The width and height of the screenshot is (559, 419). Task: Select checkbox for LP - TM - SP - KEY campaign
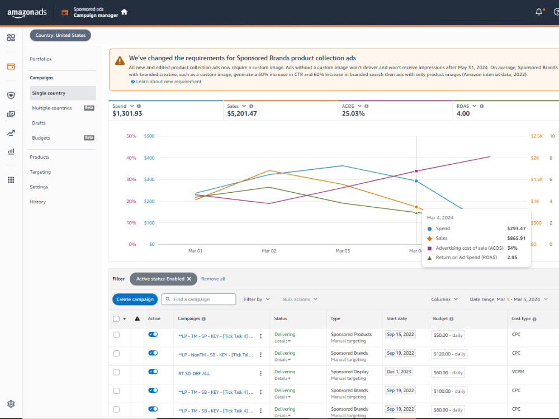point(116,335)
